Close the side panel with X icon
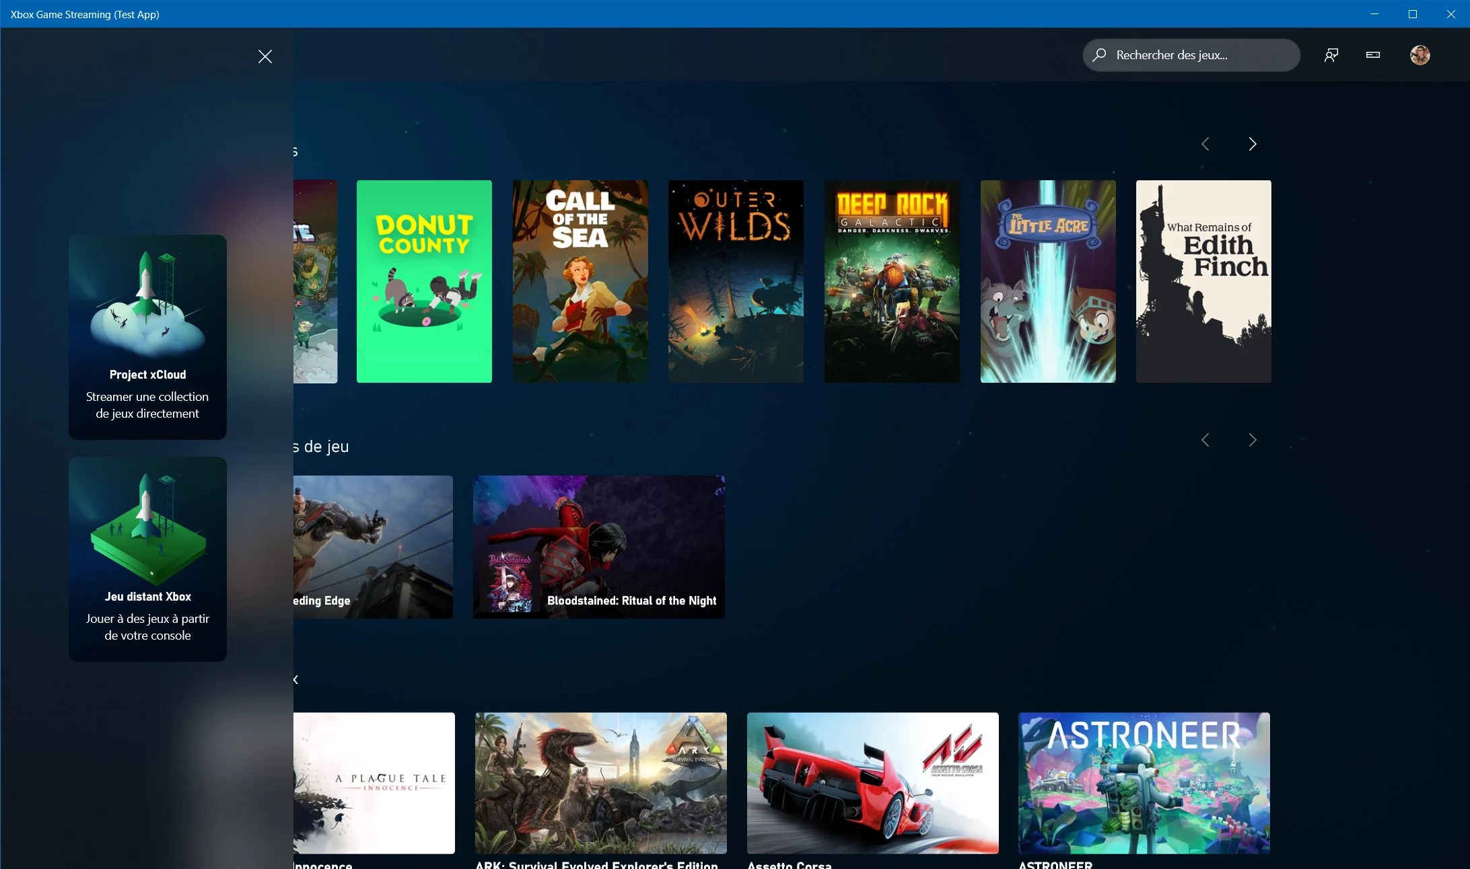Viewport: 1470px width, 869px height. pyautogui.click(x=265, y=56)
